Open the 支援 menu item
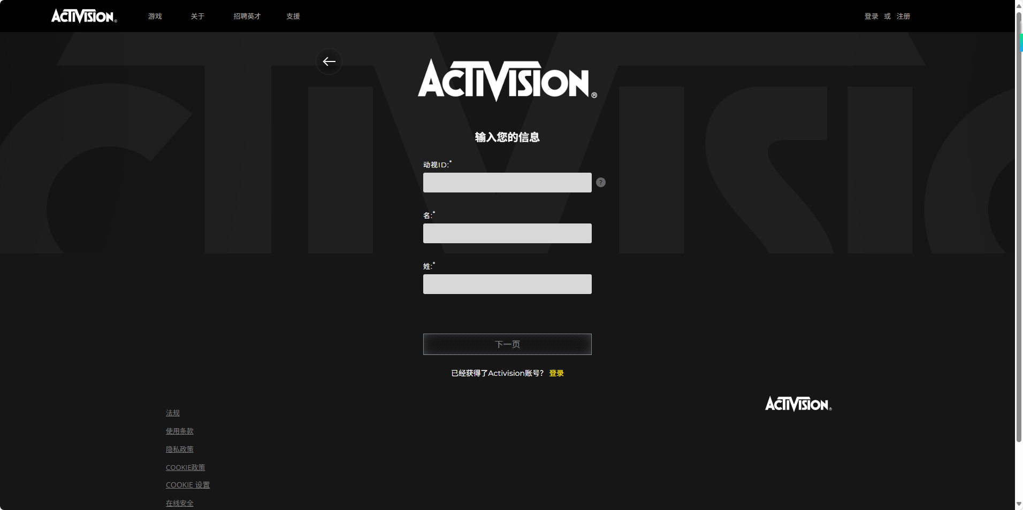The width and height of the screenshot is (1023, 510). click(x=293, y=16)
